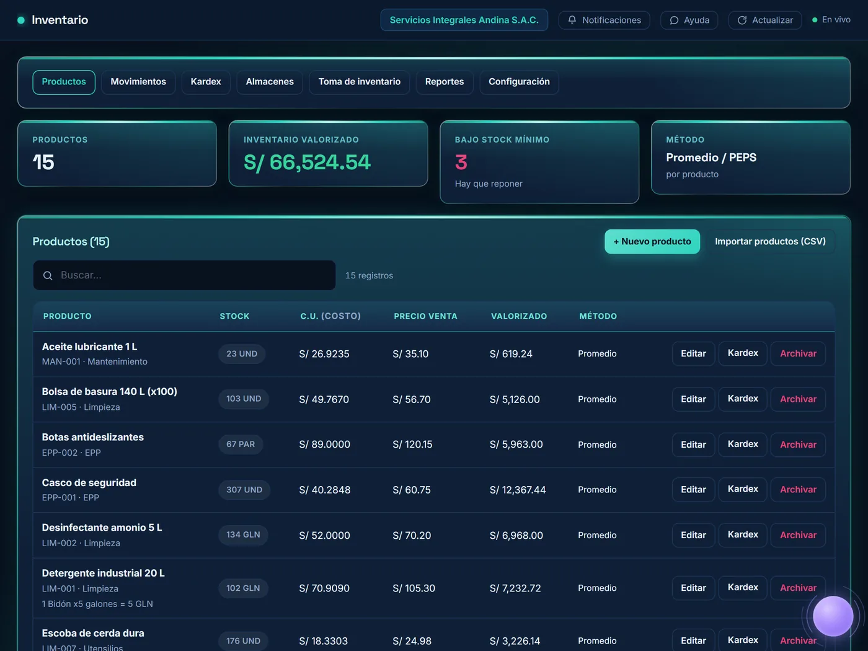Viewport: 868px width, 651px height.
Task: Archive Desinfectante amonio 5 L
Action: (798, 535)
